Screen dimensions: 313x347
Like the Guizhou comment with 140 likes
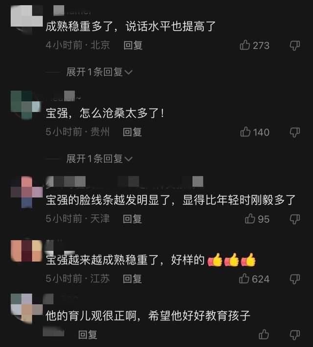click(x=245, y=131)
